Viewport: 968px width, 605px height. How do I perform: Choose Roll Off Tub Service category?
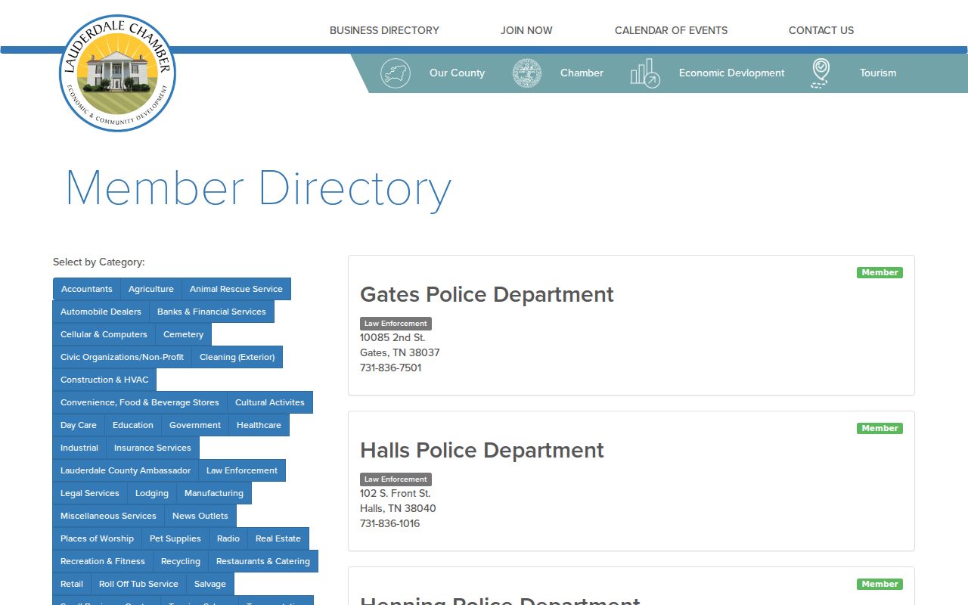tap(138, 584)
